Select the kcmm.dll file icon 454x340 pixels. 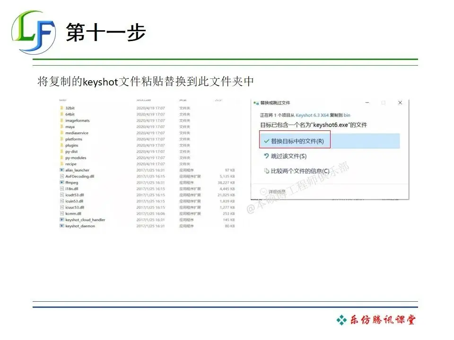[61, 213]
